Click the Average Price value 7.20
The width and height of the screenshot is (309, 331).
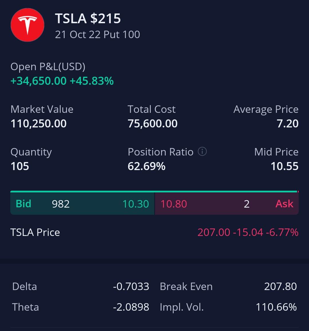288,124
